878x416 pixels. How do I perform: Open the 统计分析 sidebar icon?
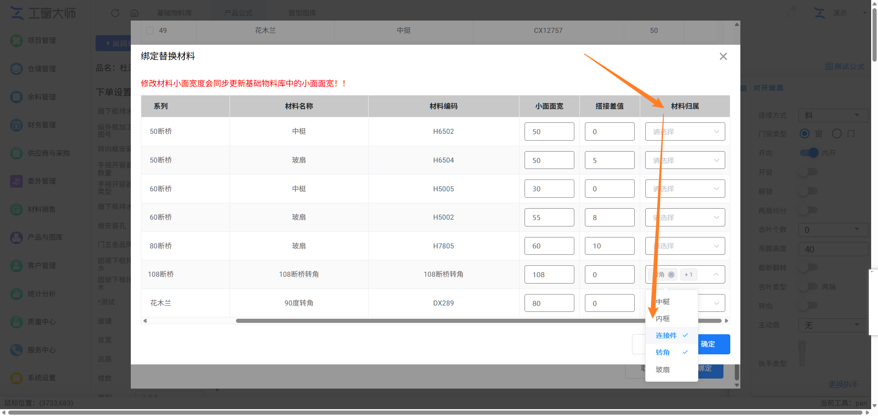click(16, 294)
